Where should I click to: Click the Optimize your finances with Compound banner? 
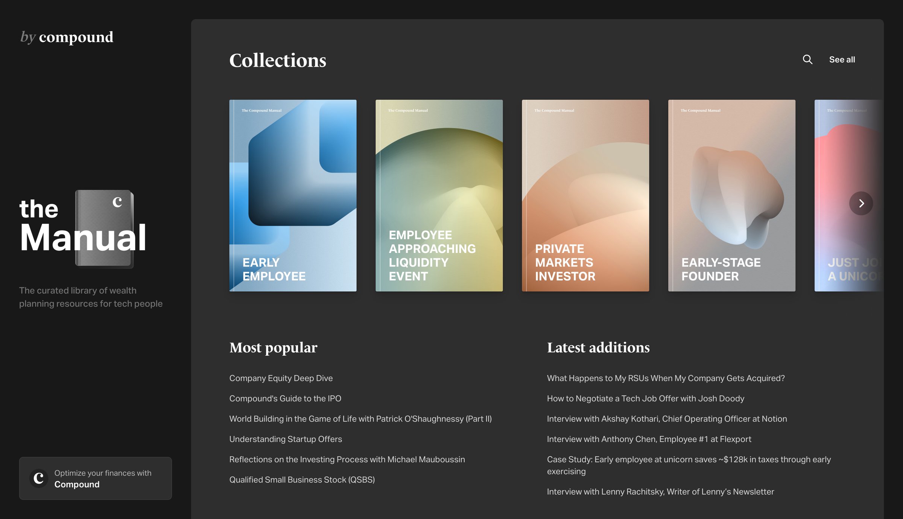(96, 478)
